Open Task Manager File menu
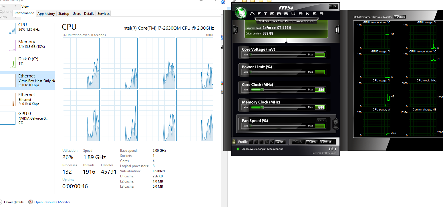The height and width of the screenshot is (207, 443). click(2, 6)
